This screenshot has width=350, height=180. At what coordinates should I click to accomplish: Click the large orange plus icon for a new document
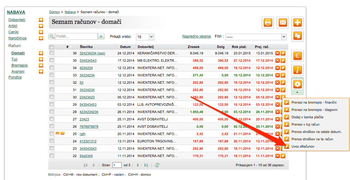[297, 23]
